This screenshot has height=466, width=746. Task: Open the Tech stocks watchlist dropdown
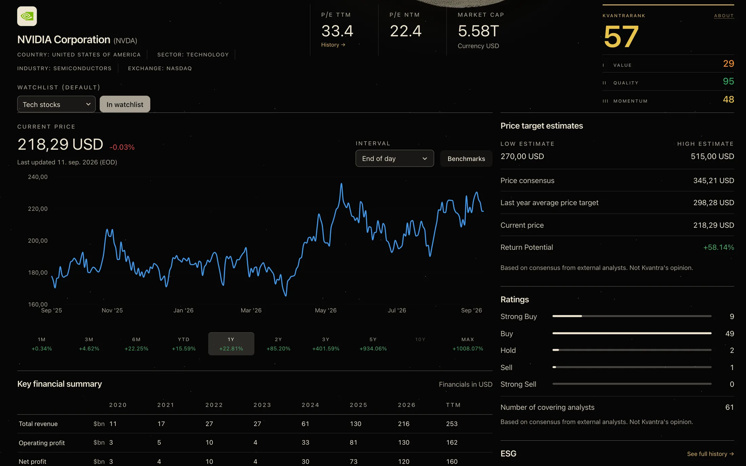coord(56,104)
